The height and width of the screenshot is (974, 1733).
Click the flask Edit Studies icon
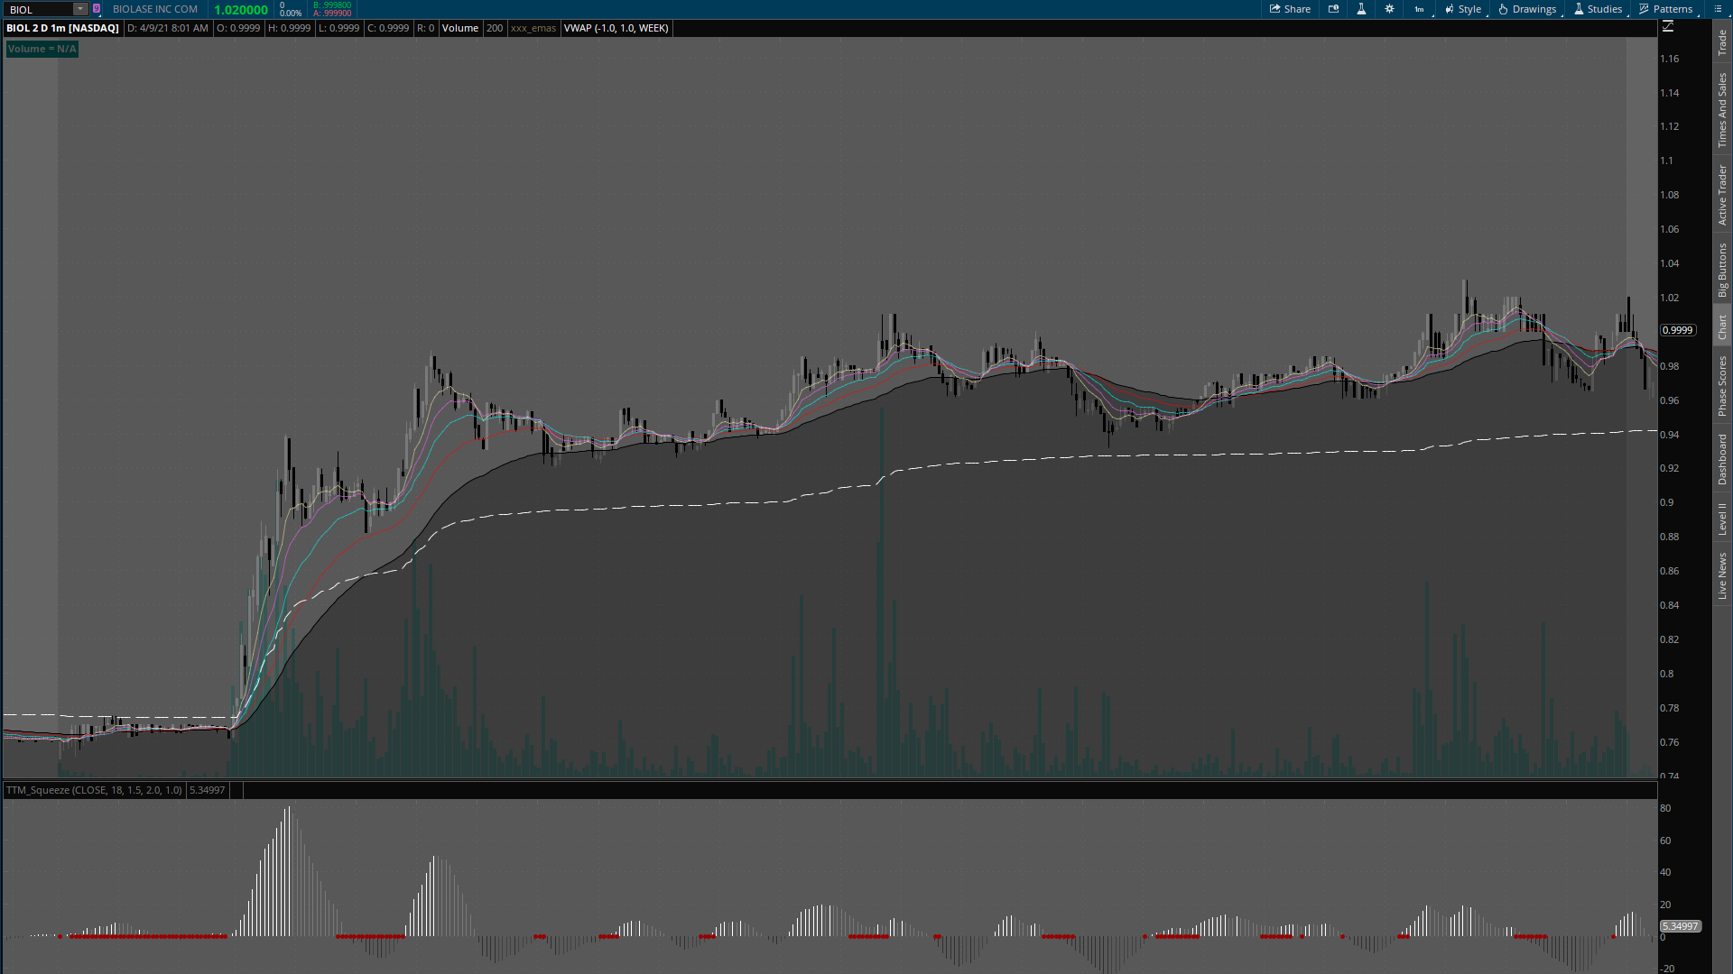click(1361, 9)
